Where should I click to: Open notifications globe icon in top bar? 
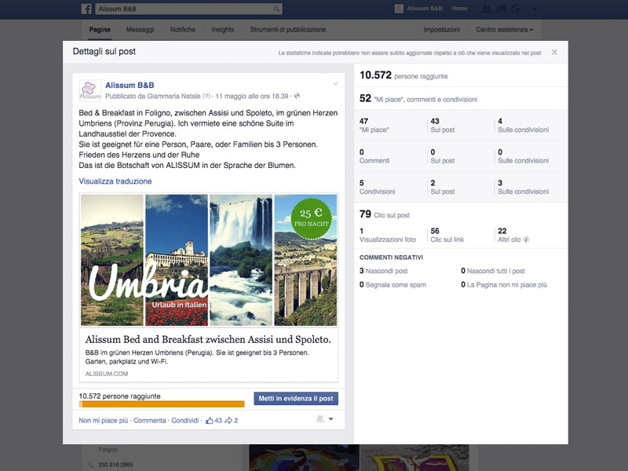pyautogui.click(x=516, y=9)
